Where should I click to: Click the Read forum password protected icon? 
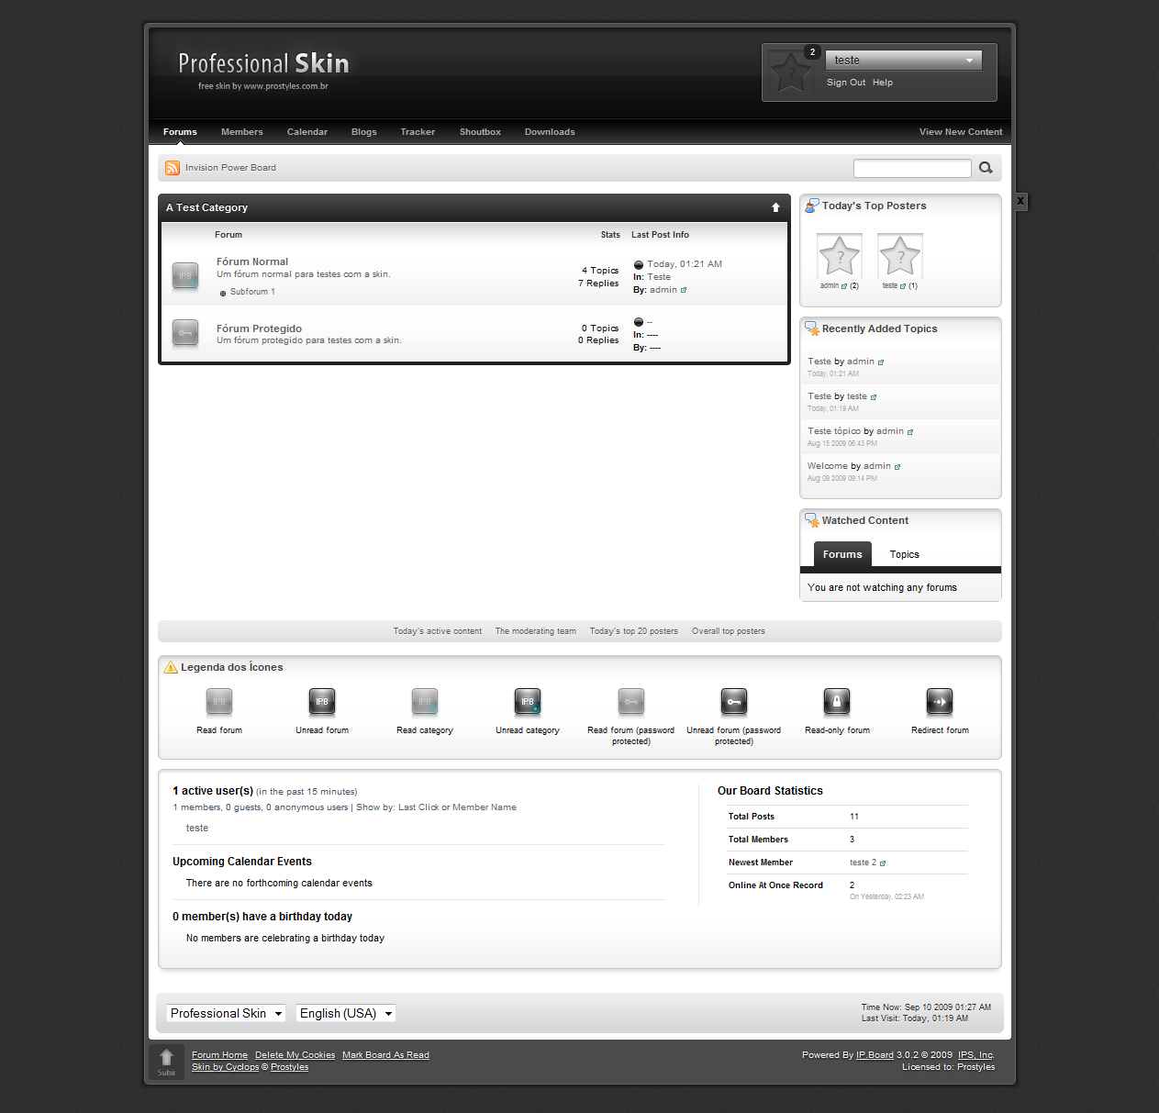631,702
